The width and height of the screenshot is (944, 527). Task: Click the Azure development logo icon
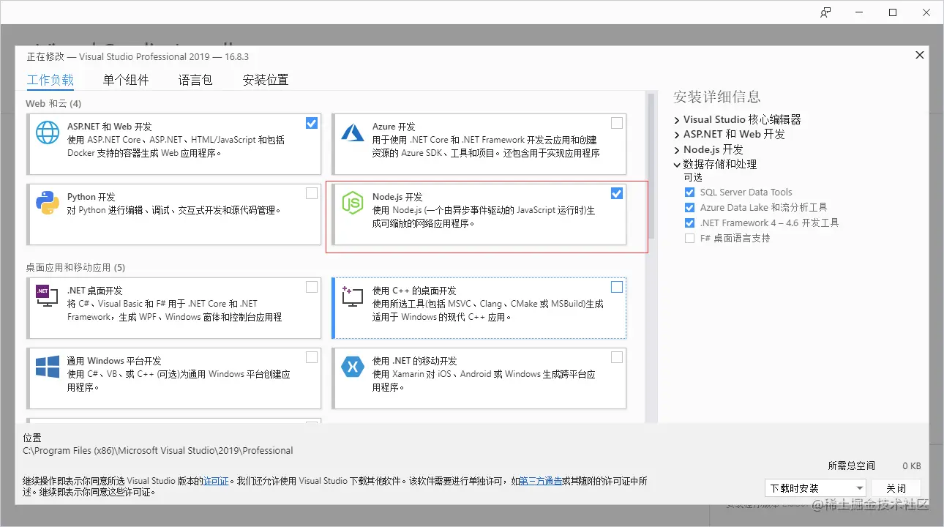pyautogui.click(x=353, y=132)
